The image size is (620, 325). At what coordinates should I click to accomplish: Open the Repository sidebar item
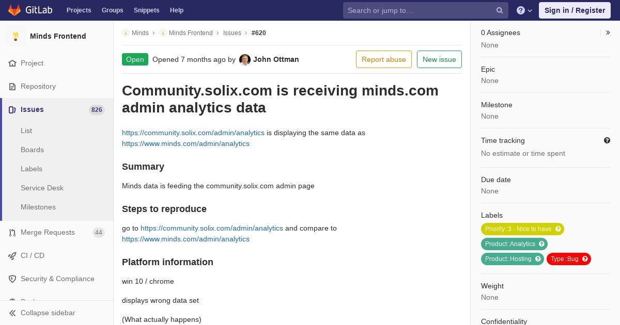pos(57,86)
